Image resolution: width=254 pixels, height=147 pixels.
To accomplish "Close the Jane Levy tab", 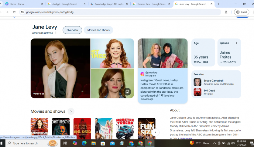I will click(211, 4).
